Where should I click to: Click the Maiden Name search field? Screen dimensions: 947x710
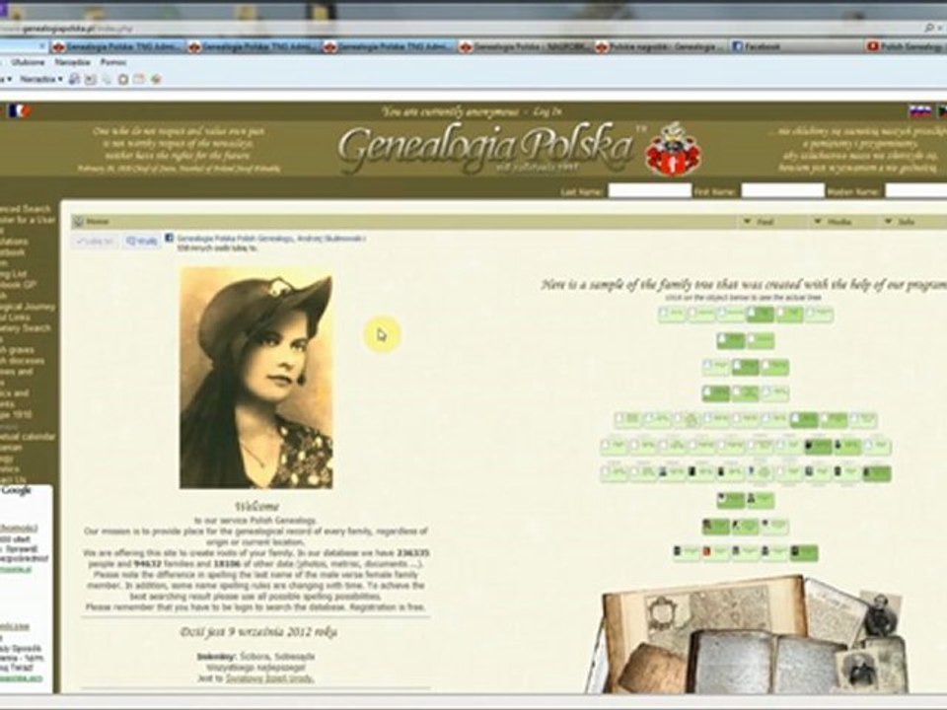click(916, 191)
